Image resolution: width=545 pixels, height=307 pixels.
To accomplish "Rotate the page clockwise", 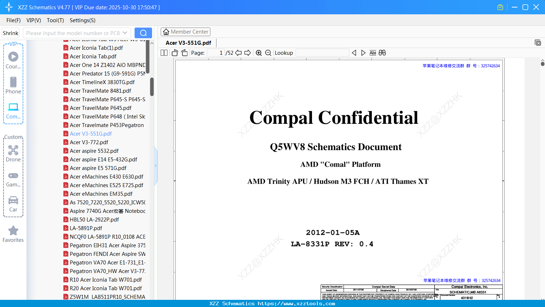I will click(x=184, y=53).
